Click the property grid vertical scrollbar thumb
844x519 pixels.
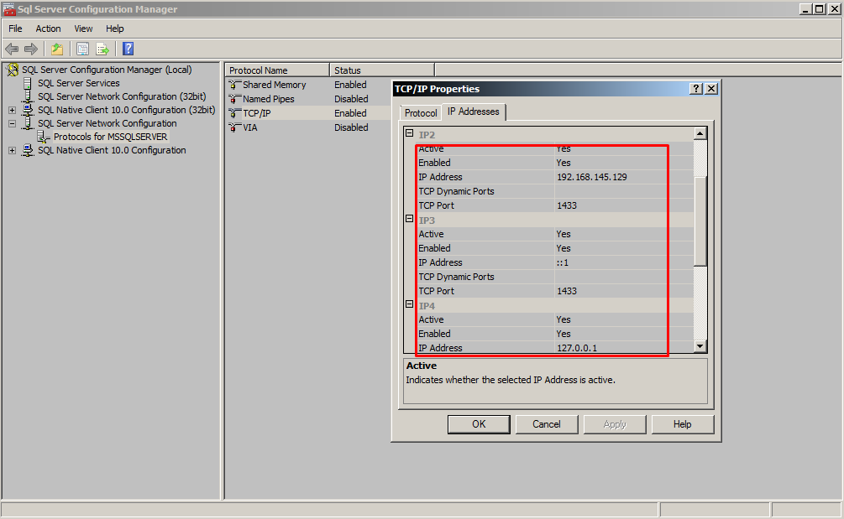tap(700, 221)
